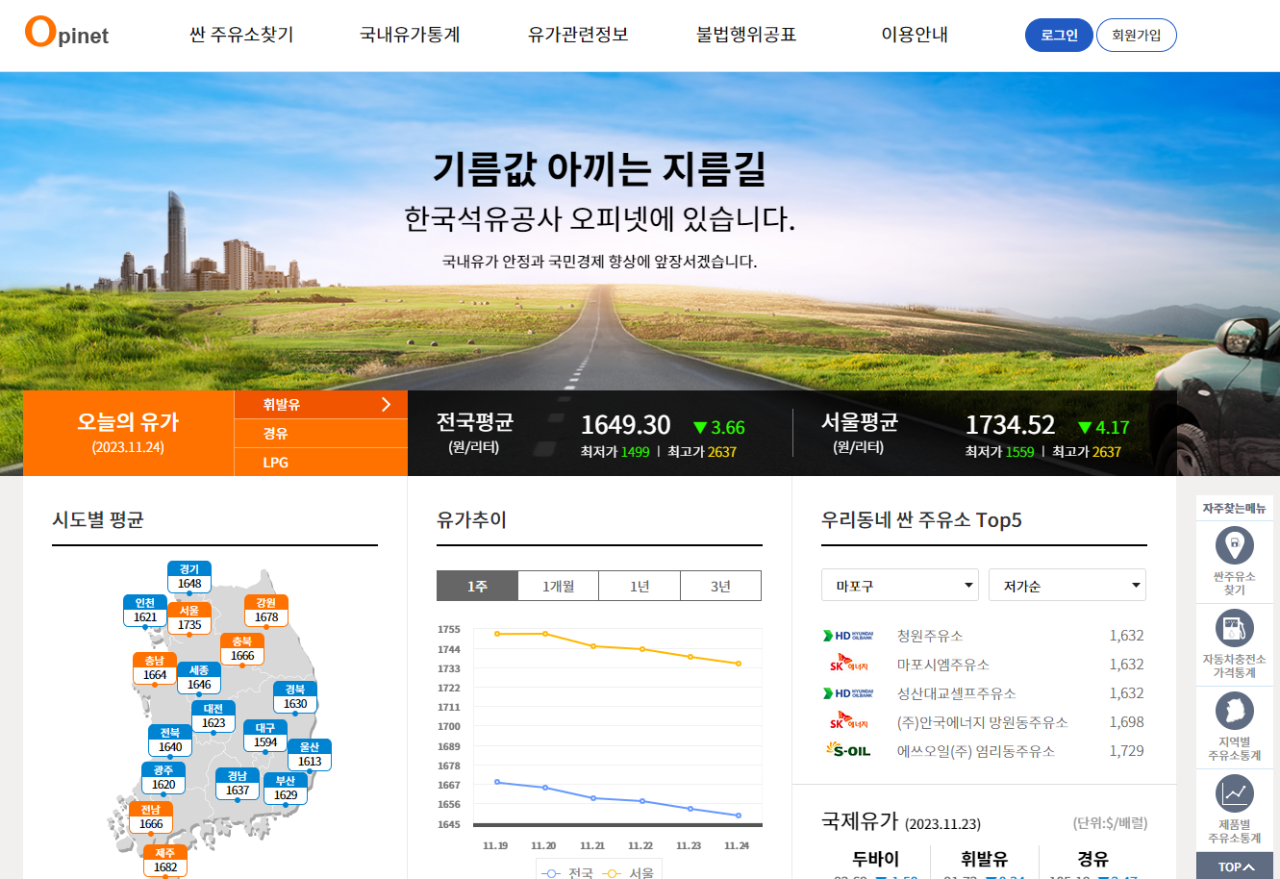Select the 부산 1629 map marker
Viewport: 1280px width, 879px height.
(x=286, y=789)
